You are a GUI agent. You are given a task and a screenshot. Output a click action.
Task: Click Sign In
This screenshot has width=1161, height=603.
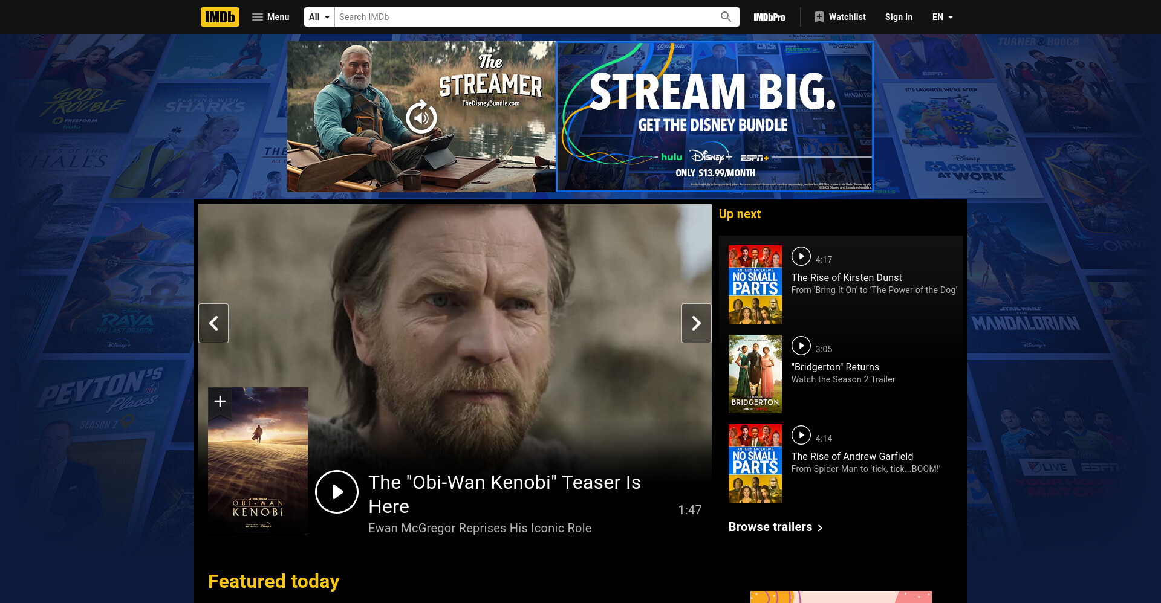pyautogui.click(x=899, y=17)
